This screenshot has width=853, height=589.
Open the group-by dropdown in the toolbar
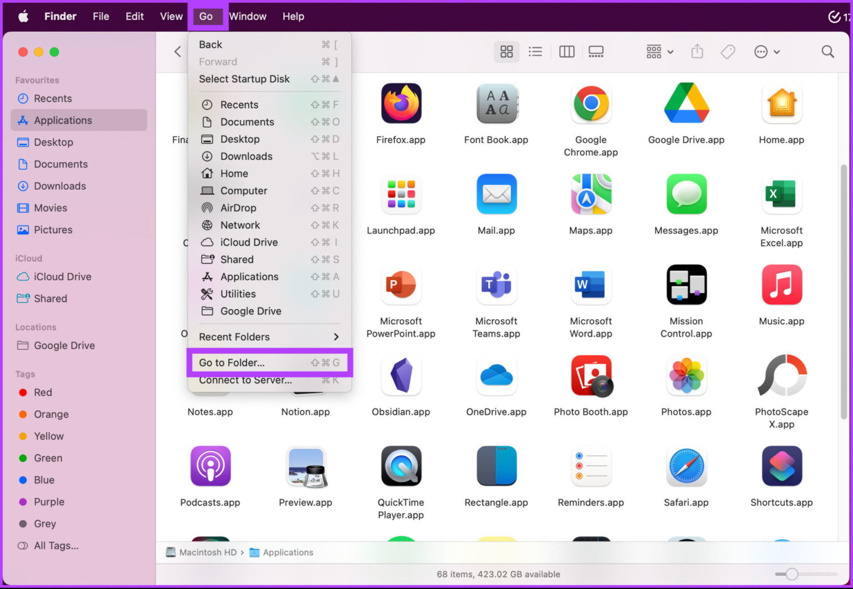click(659, 52)
